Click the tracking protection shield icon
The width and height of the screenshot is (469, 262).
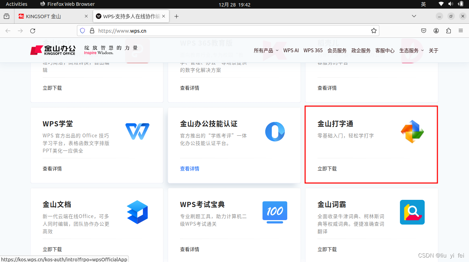pyautogui.click(x=82, y=31)
